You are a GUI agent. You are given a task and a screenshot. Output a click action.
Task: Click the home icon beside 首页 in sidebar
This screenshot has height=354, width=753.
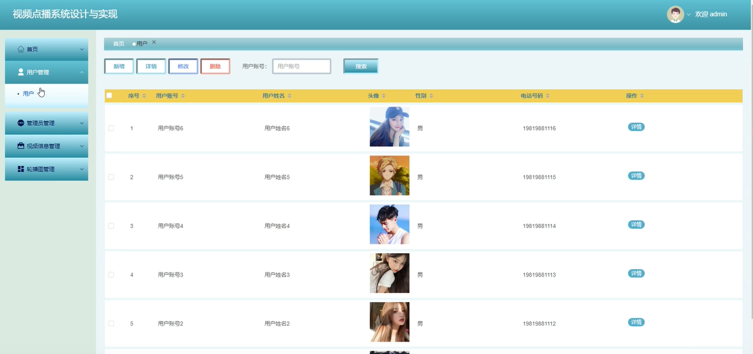coord(21,49)
